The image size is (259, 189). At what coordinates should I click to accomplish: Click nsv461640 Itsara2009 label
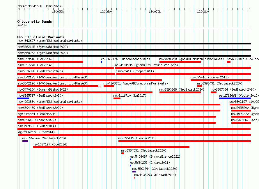pos(37,120)
